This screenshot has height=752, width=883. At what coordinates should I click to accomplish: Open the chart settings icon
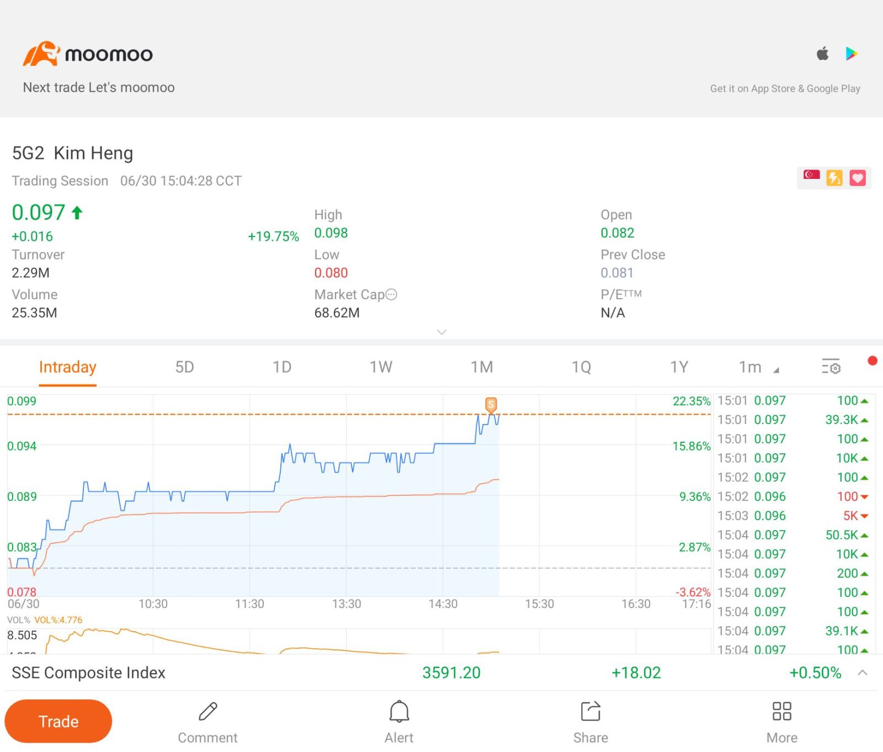[831, 366]
